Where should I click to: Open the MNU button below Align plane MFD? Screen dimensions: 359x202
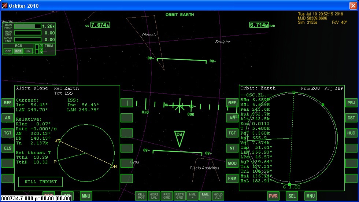(86, 196)
